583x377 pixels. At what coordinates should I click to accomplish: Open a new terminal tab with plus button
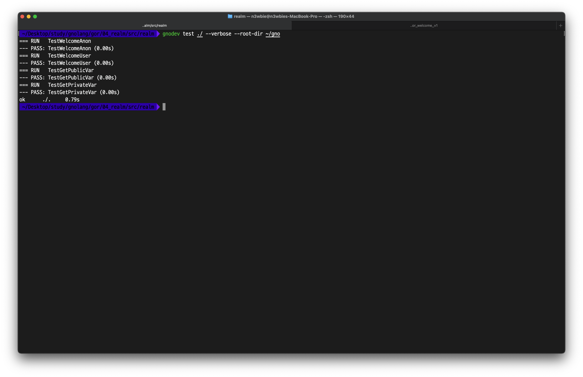[x=560, y=25]
